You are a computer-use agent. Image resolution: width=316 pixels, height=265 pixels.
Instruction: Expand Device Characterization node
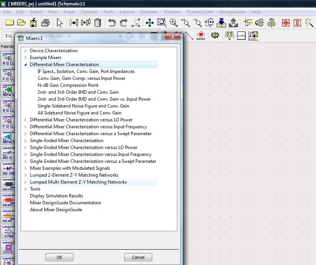coord(26,51)
